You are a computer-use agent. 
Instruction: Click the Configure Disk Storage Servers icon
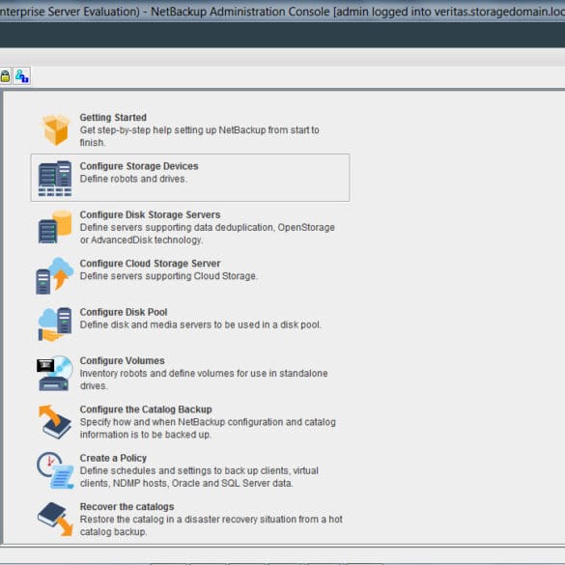click(x=55, y=227)
